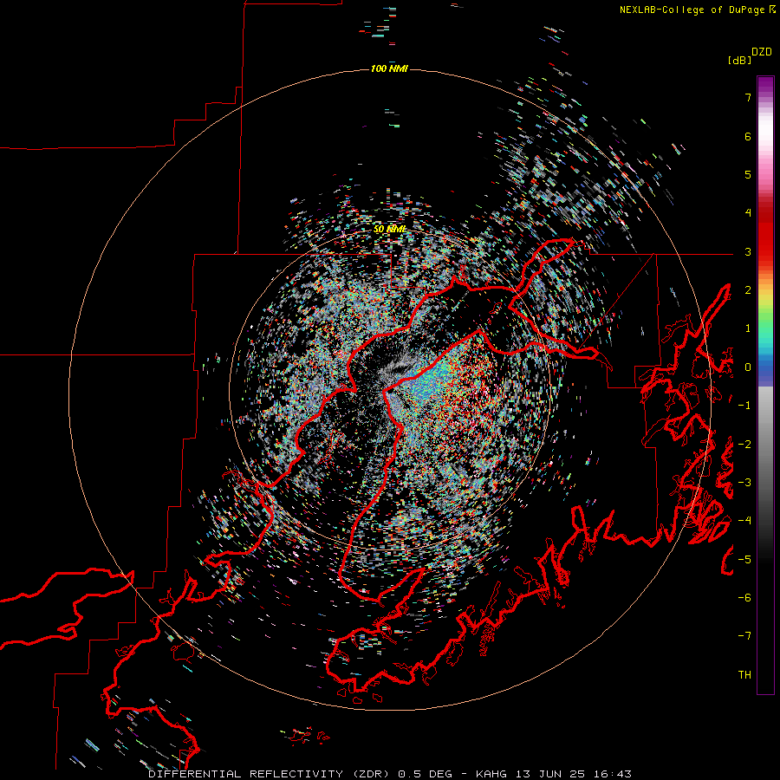This screenshot has width=780, height=780.
Task: Click the 1 value on color scale
Action: coord(748,328)
